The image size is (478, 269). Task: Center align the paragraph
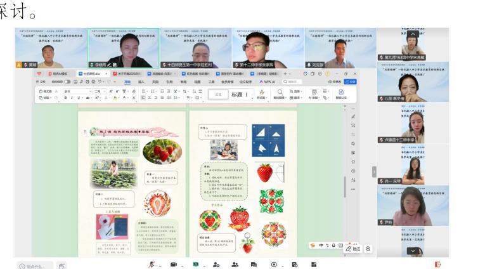pyautogui.click(x=150, y=98)
